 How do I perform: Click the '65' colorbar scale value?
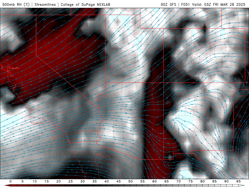point(167,181)
